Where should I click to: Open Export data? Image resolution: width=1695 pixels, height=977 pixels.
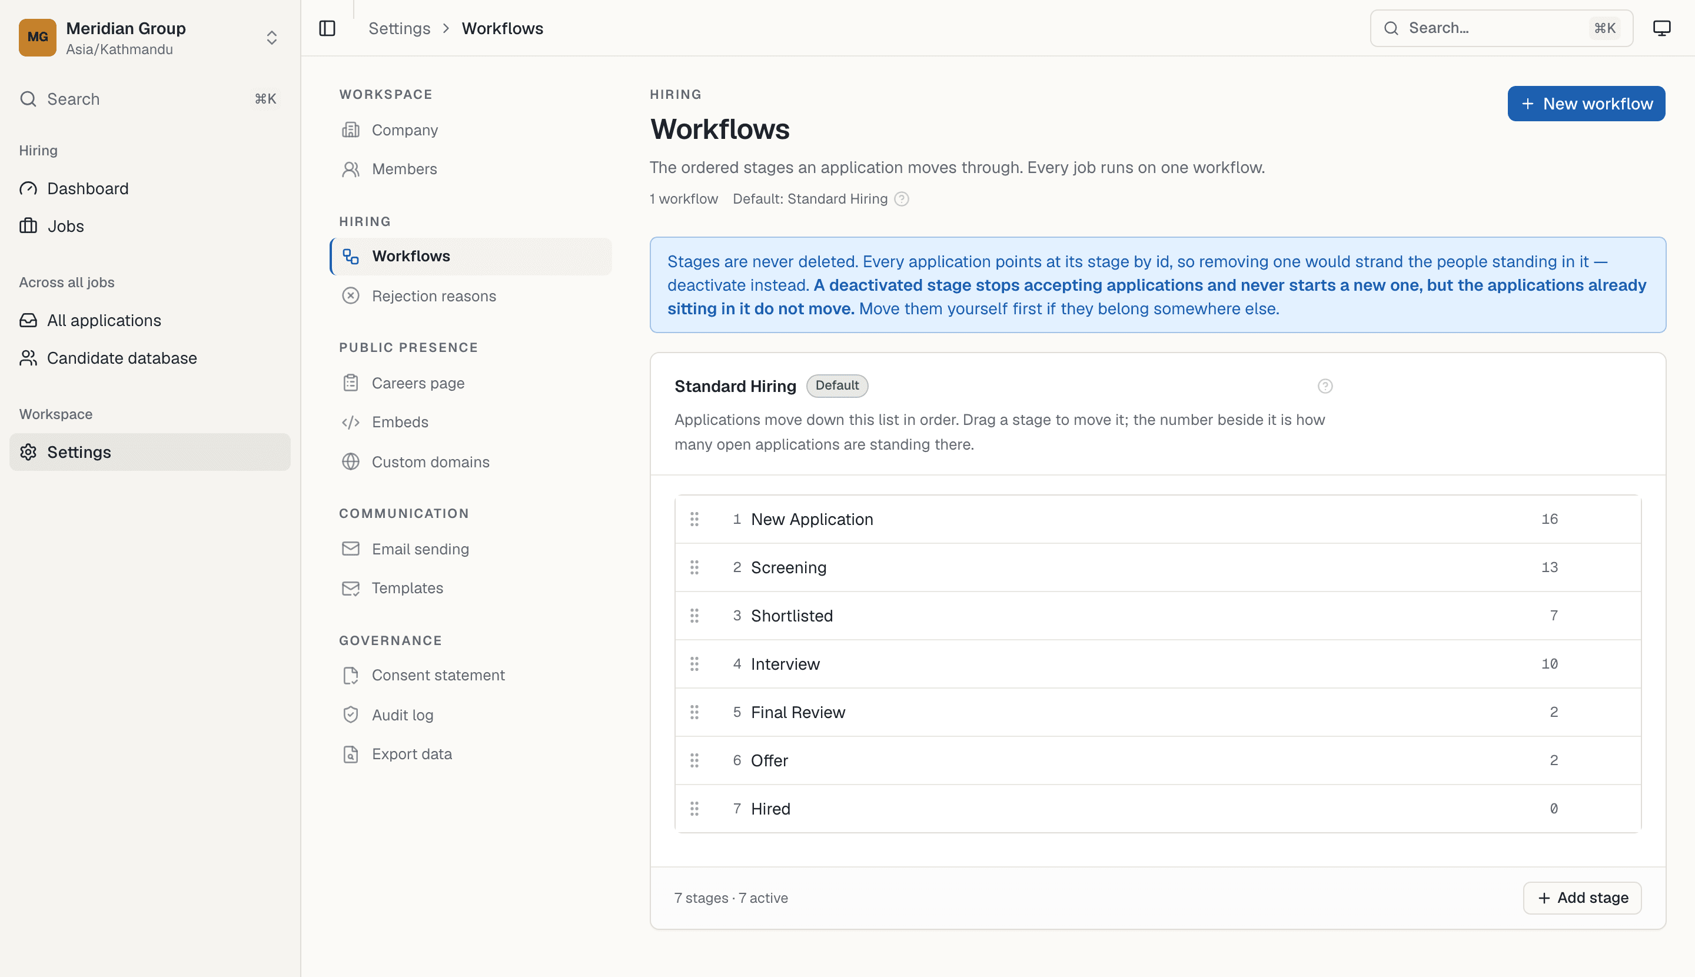pyautogui.click(x=470, y=754)
